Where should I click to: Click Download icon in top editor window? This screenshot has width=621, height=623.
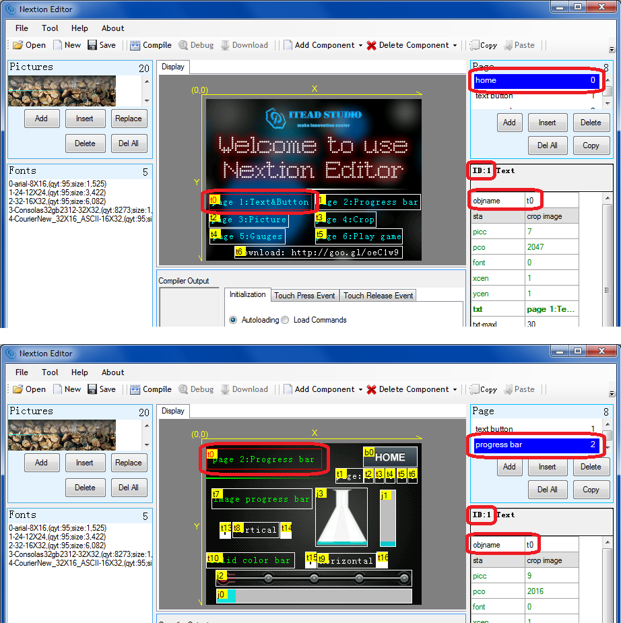coord(225,45)
